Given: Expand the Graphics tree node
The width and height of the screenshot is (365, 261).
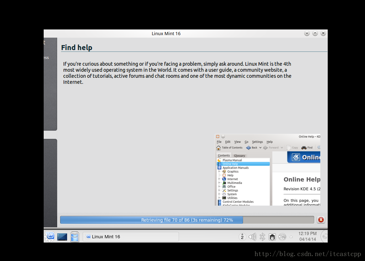Looking at the screenshot, I should click(x=219, y=172).
